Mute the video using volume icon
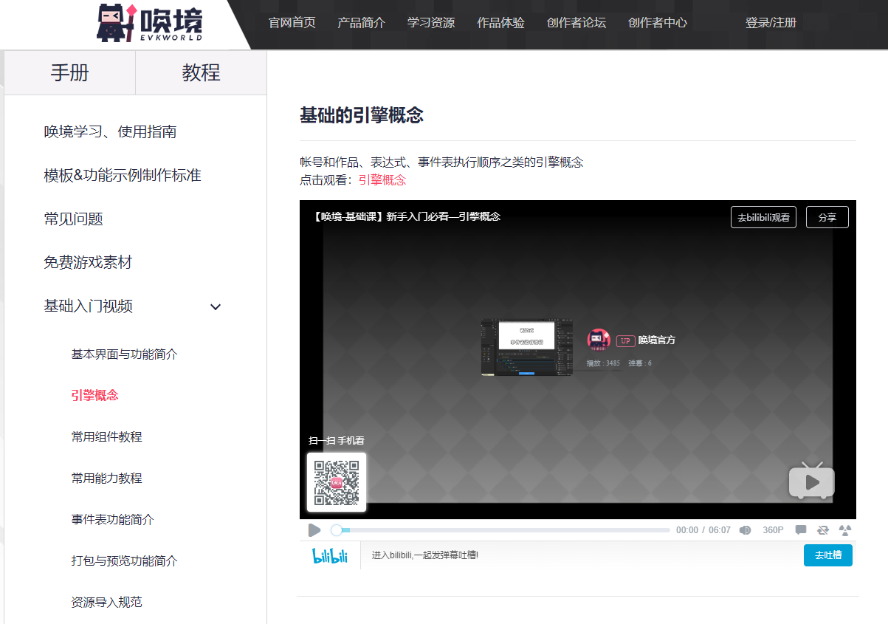The height and width of the screenshot is (624, 888). [746, 530]
